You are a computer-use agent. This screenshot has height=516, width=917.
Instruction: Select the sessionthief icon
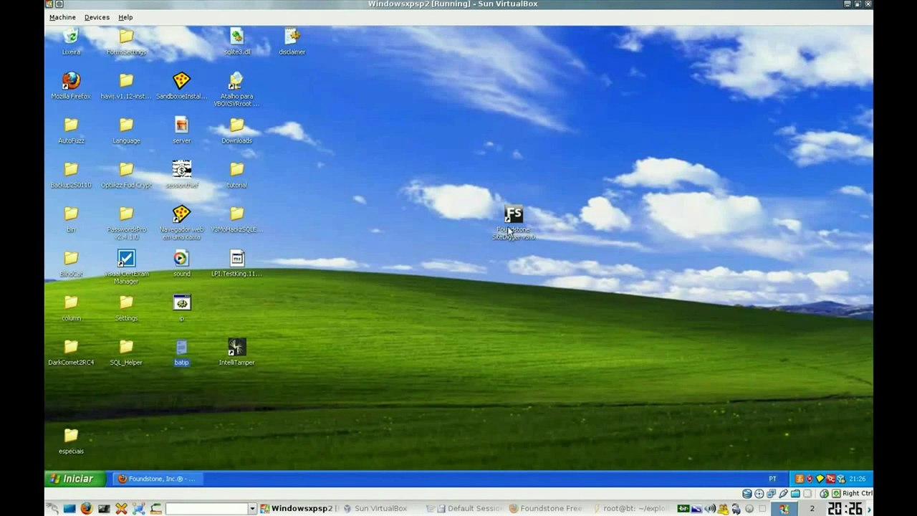point(181,174)
